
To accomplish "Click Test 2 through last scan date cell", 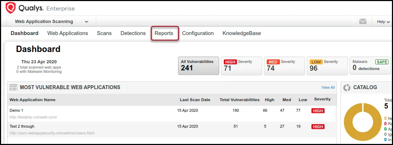I will tap(188, 126).
